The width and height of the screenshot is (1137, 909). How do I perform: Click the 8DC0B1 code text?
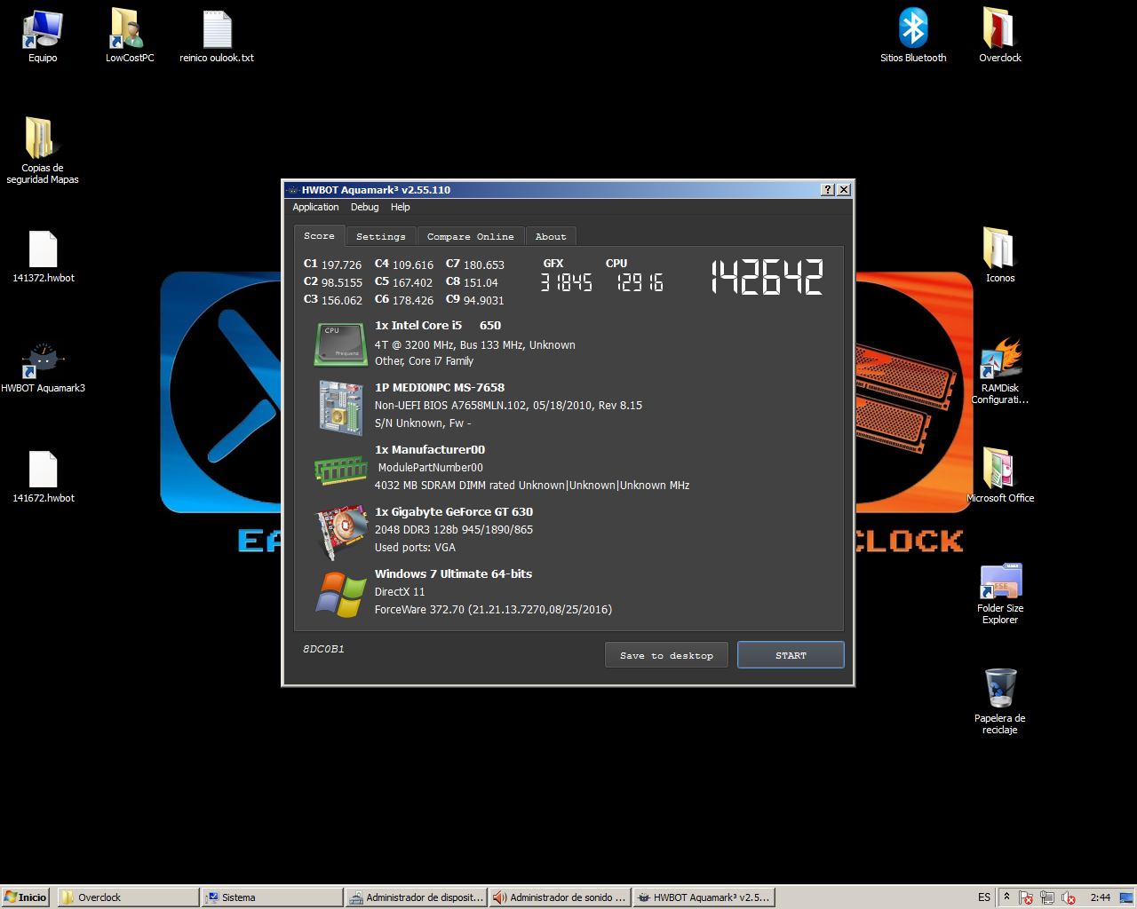click(323, 649)
